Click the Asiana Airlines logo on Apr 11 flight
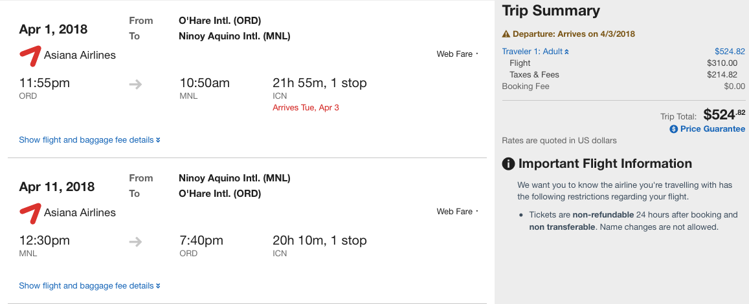Viewport: 749px width, 304px height. [x=30, y=213]
